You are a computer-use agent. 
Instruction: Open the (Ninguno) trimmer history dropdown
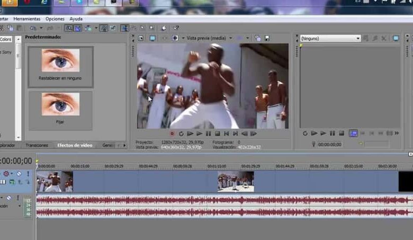click(330, 39)
